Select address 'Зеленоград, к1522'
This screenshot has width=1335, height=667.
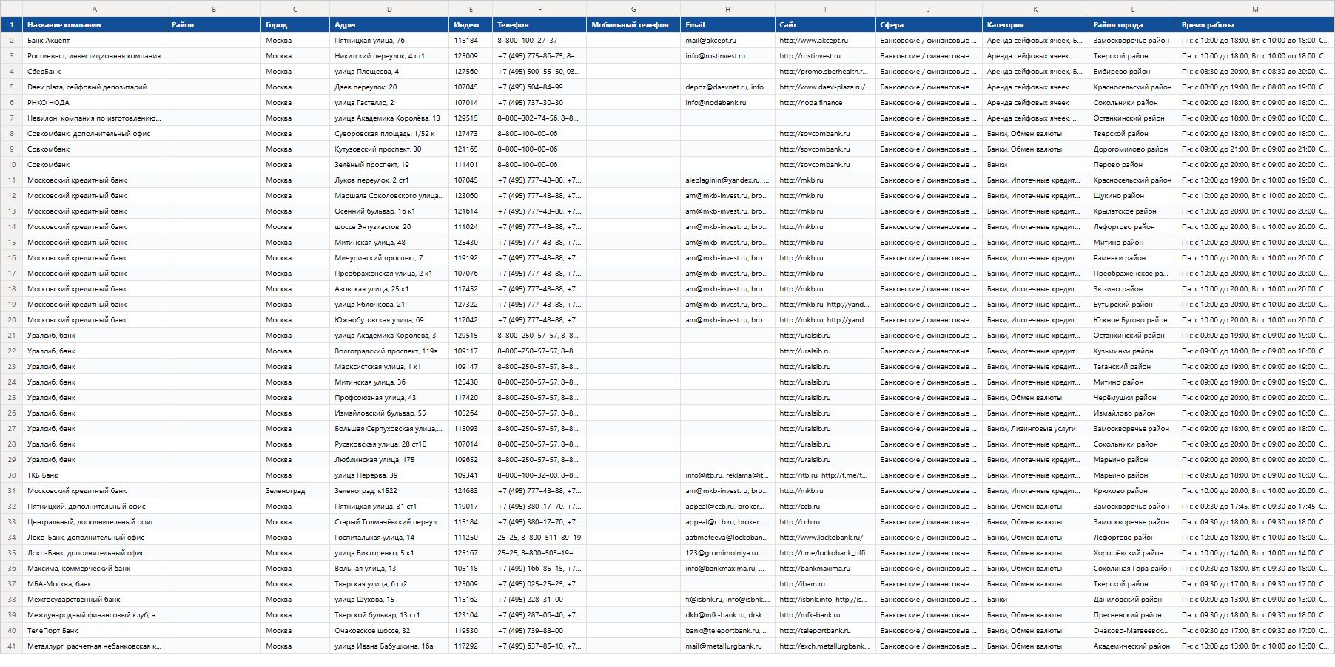coord(389,491)
